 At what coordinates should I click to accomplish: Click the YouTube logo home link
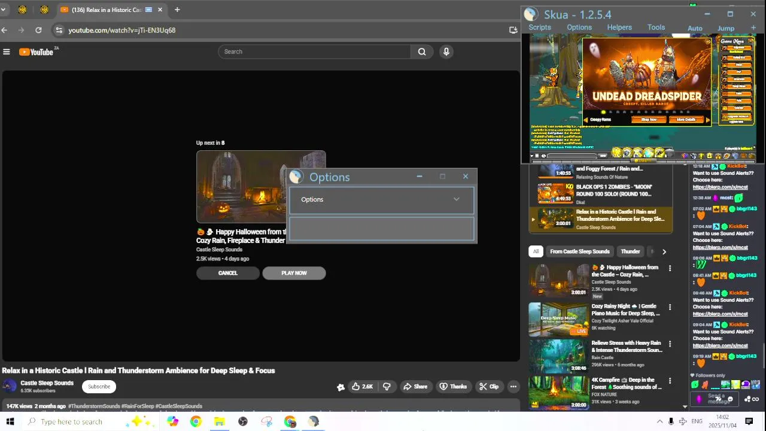pyautogui.click(x=37, y=51)
